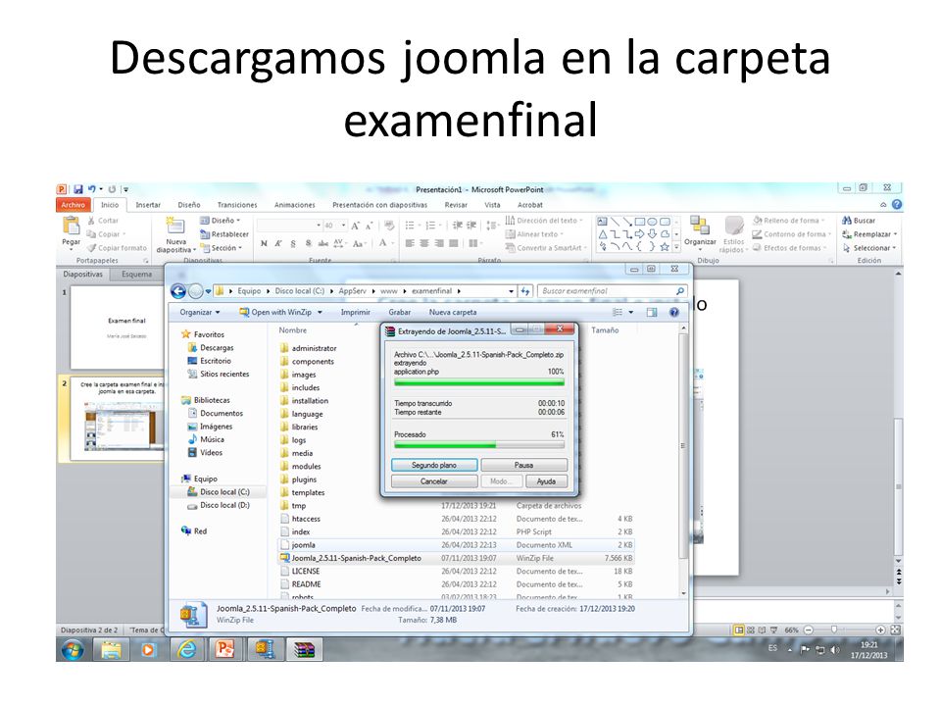Toggle bold N formatting button
Viewport: 941px width, 706px height.
(264, 244)
